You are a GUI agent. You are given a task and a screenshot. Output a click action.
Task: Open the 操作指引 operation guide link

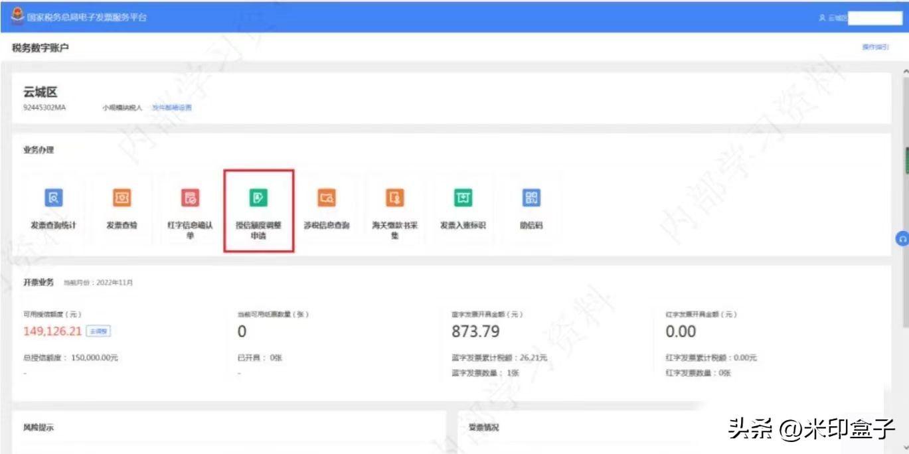[x=874, y=47]
